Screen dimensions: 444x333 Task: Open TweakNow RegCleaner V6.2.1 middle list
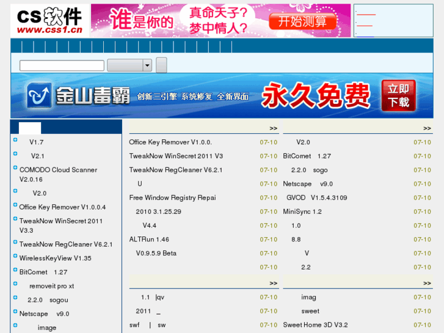point(176,170)
